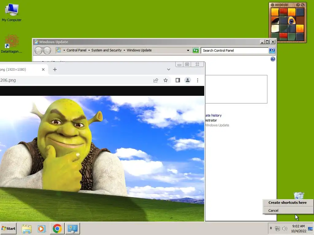Choose Create shortcuts here

coord(287,203)
